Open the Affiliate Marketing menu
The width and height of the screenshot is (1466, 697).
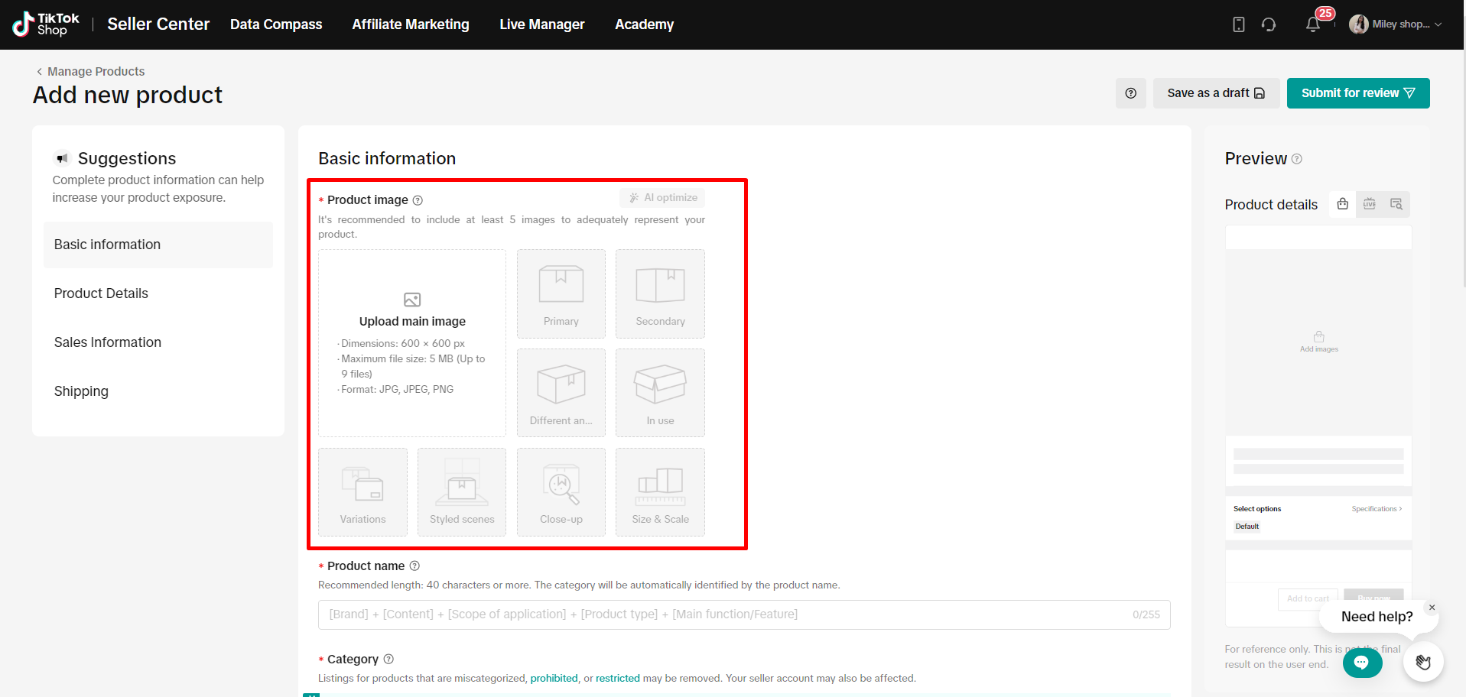(411, 24)
